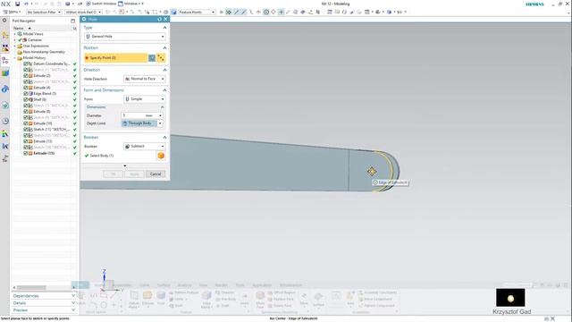Click the Hole dialog reset icon

tap(159, 19)
